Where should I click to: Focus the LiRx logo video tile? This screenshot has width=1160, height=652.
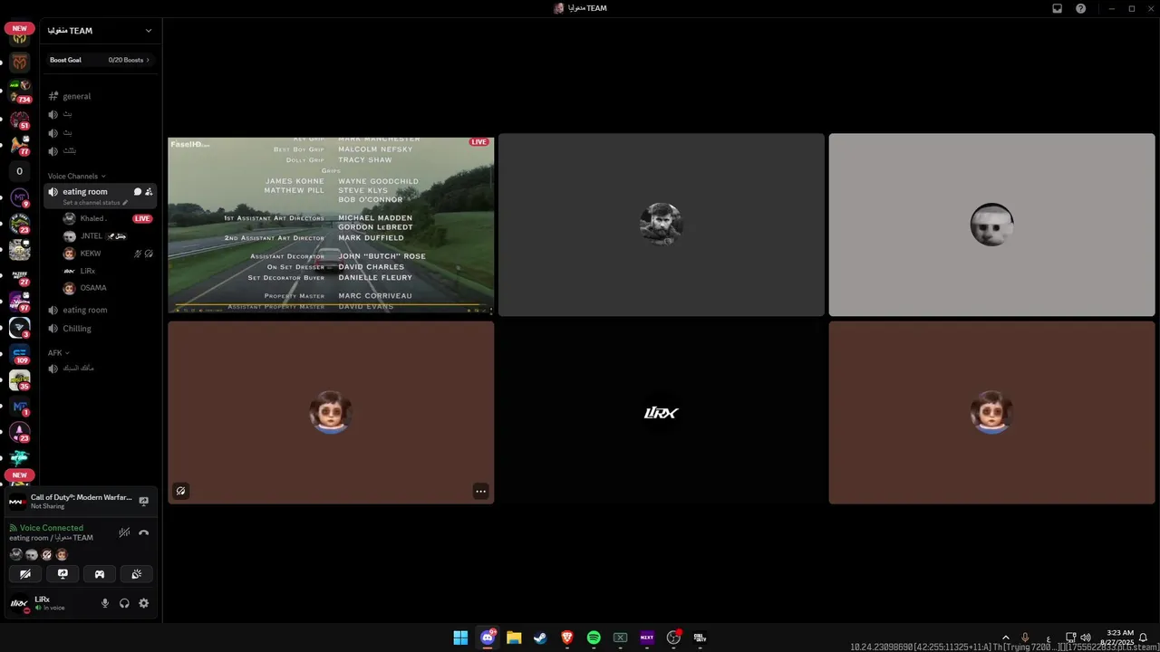662,413
